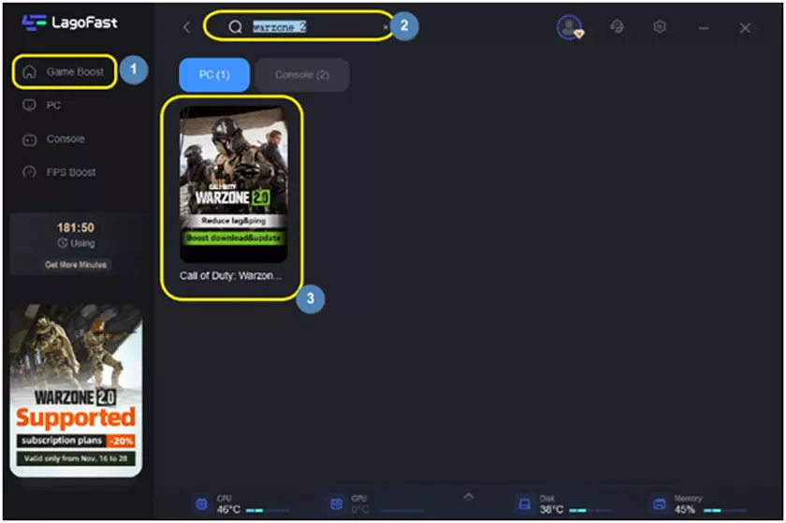Click the Disk icon in status bar
The height and width of the screenshot is (523, 786).
pyautogui.click(x=524, y=504)
